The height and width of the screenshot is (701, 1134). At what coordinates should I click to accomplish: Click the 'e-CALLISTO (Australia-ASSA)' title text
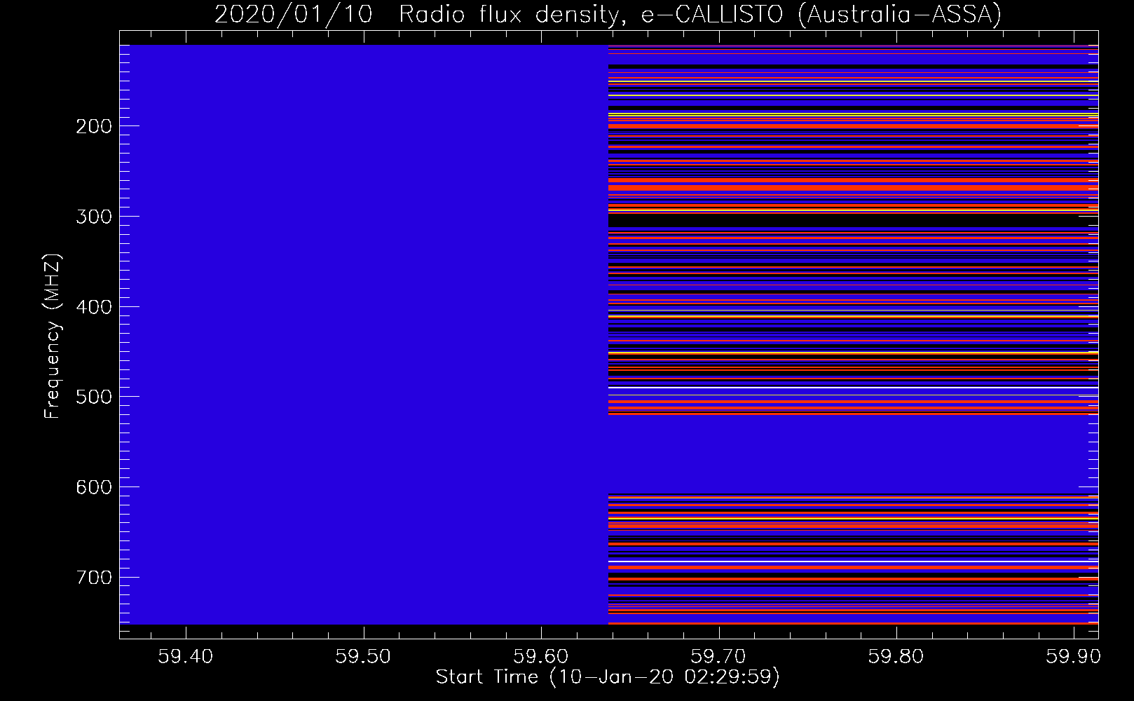point(821,15)
